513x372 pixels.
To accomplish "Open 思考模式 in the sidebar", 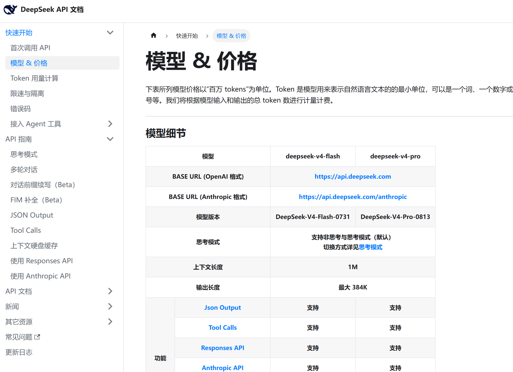I will 24,154.
